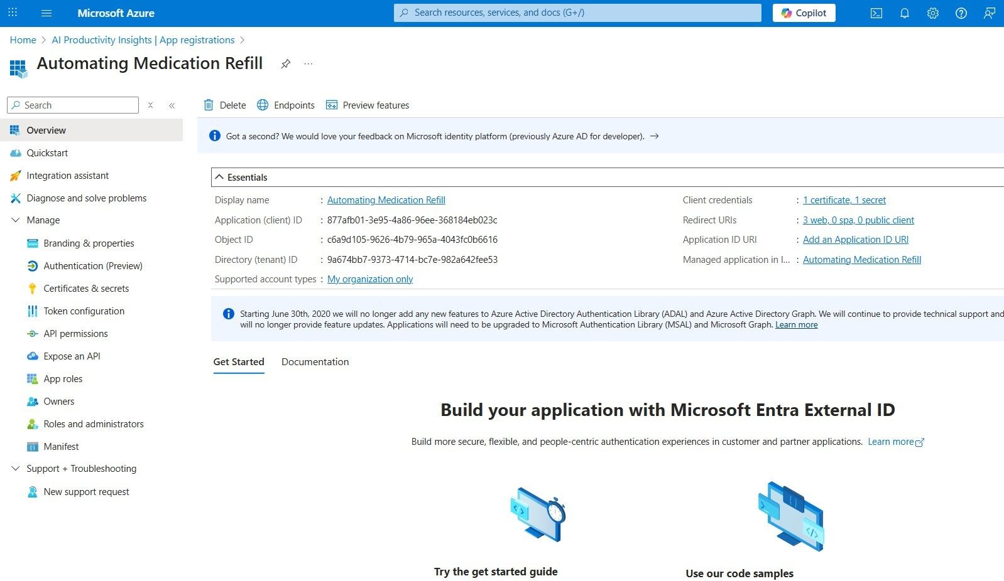The image size is (1004, 581).
Task: Click the App roles icon
Action: (33, 379)
